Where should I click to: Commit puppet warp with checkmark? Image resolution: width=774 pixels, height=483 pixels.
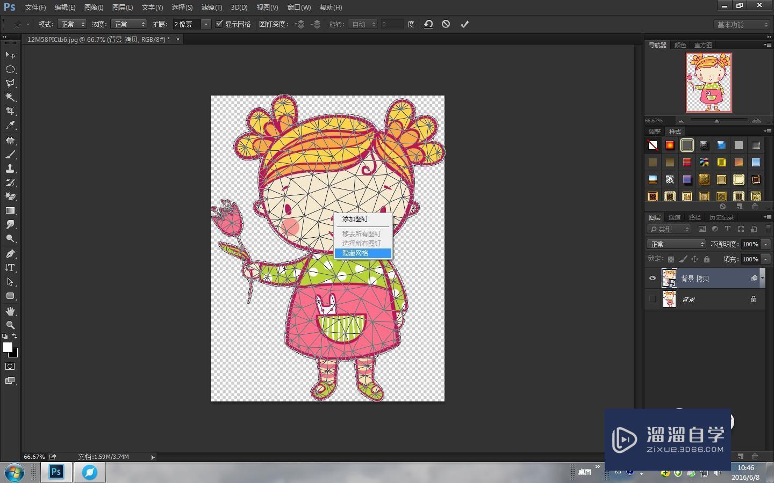[x=464, y=24]
